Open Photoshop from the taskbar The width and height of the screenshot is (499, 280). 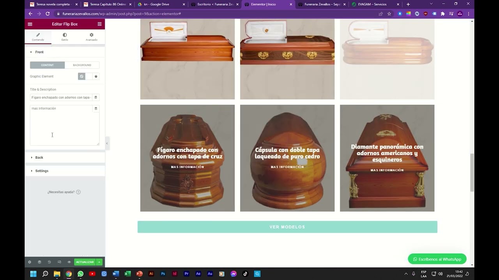[163, 274]
